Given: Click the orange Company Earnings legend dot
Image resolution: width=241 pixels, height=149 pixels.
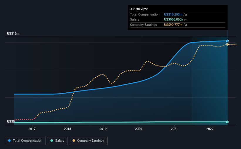Looking at the screenshot, I should tap(74, 140).
